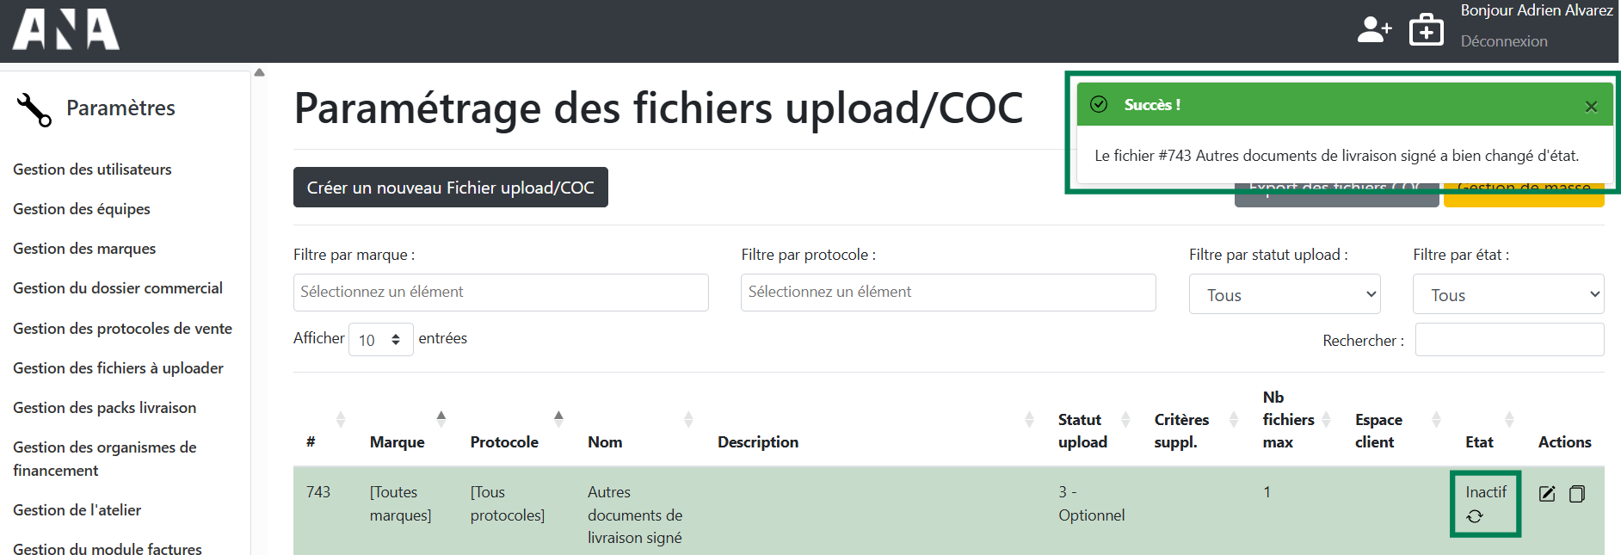Toggle state of file 743 via refresh icon
Screen dimensions: 1621x555
pos(1475,516)
